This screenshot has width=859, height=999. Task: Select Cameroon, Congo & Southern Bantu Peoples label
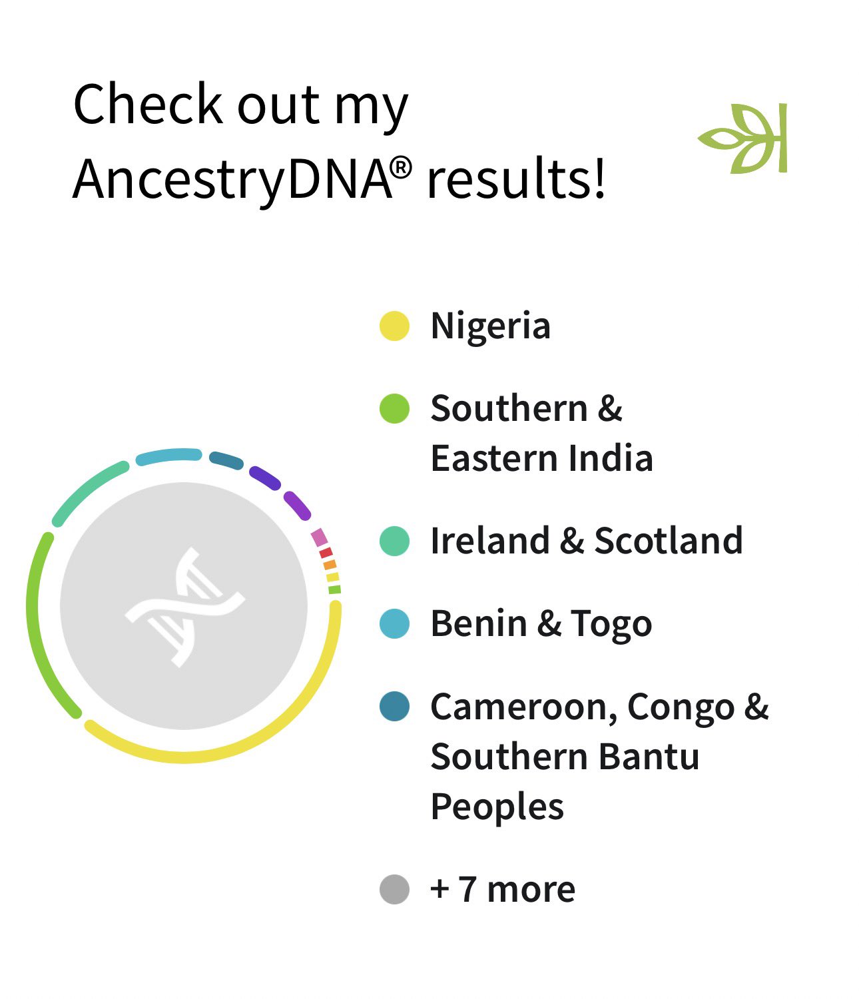coord(599,756)
